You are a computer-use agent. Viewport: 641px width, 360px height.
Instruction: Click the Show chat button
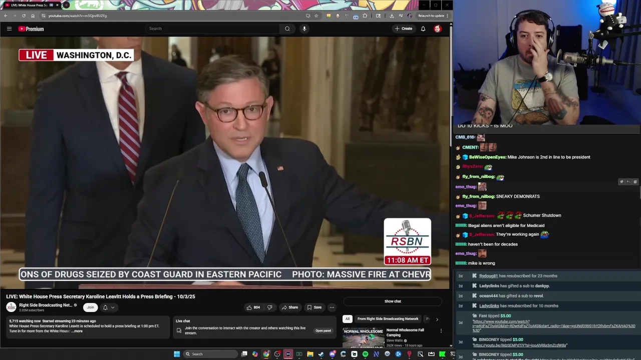tap(393, 301)
